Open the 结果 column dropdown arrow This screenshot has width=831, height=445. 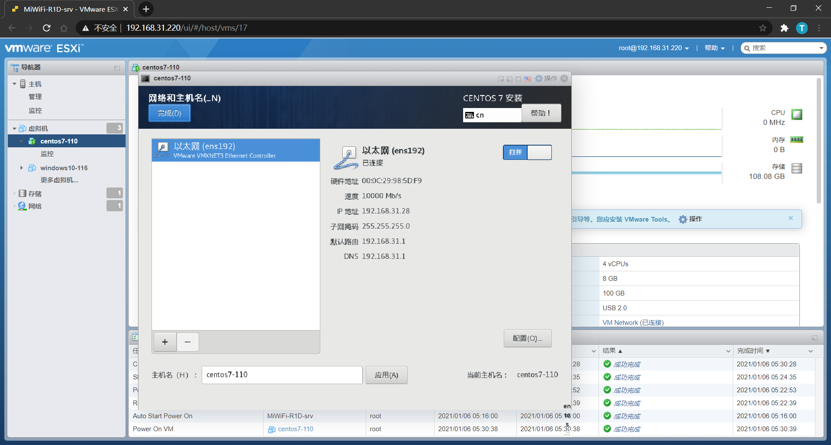pos(728,351)
